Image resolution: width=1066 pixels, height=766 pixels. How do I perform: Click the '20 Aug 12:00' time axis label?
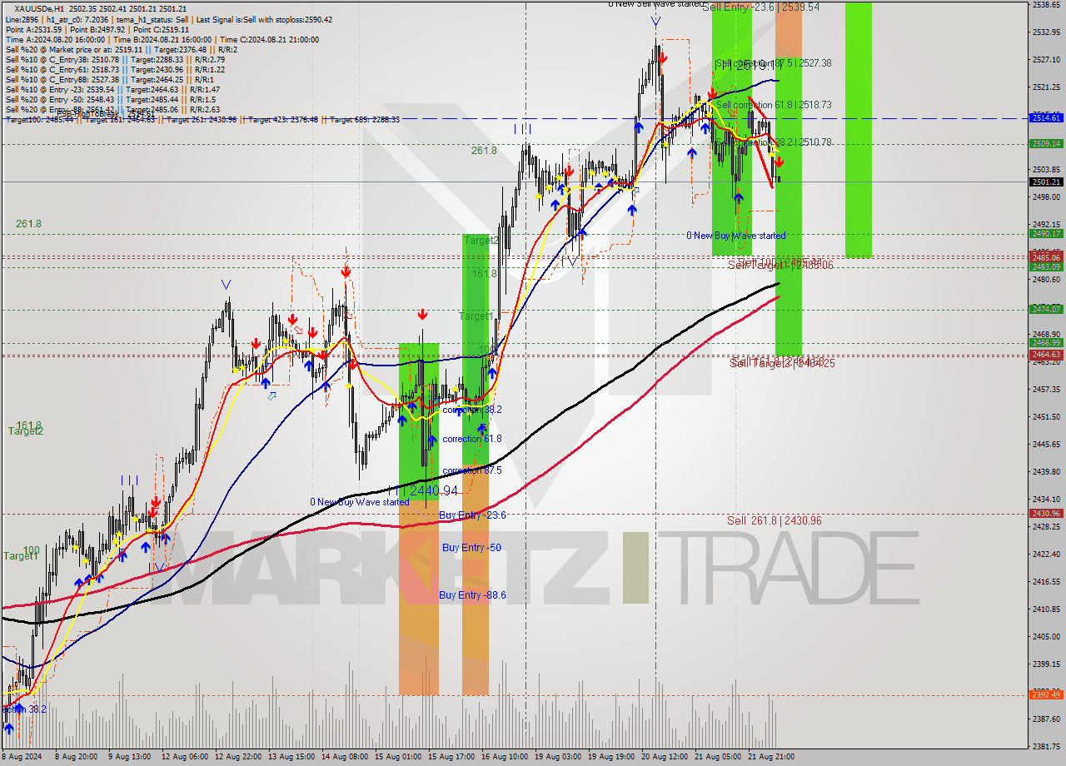(665, 757)
